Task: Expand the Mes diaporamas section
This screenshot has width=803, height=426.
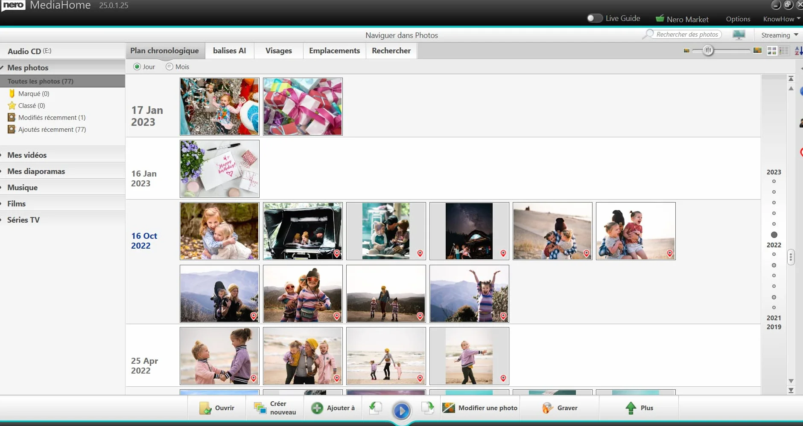Action: click(62, 171)
